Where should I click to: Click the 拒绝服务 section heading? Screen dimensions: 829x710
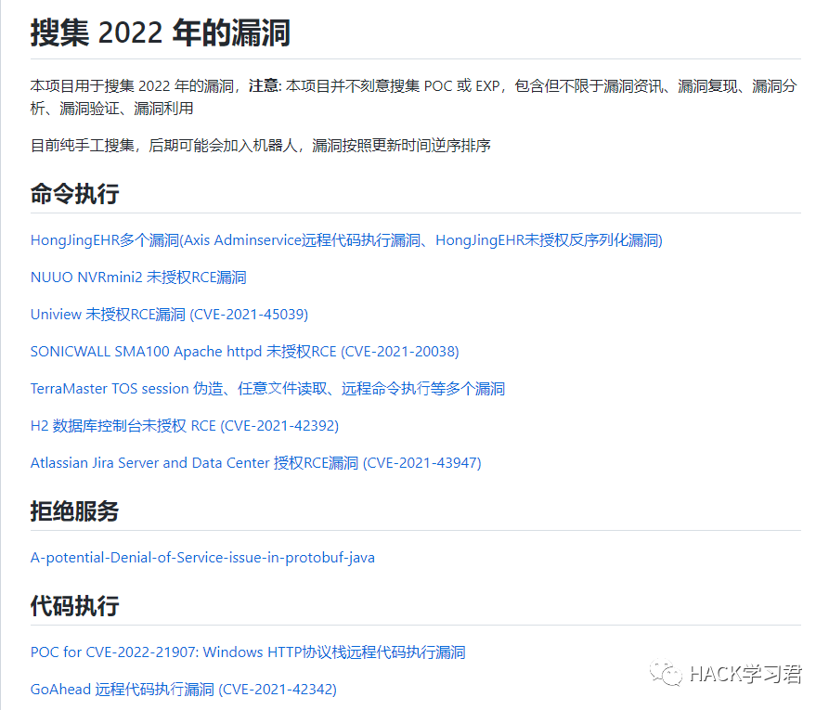[x=74, y=510]
